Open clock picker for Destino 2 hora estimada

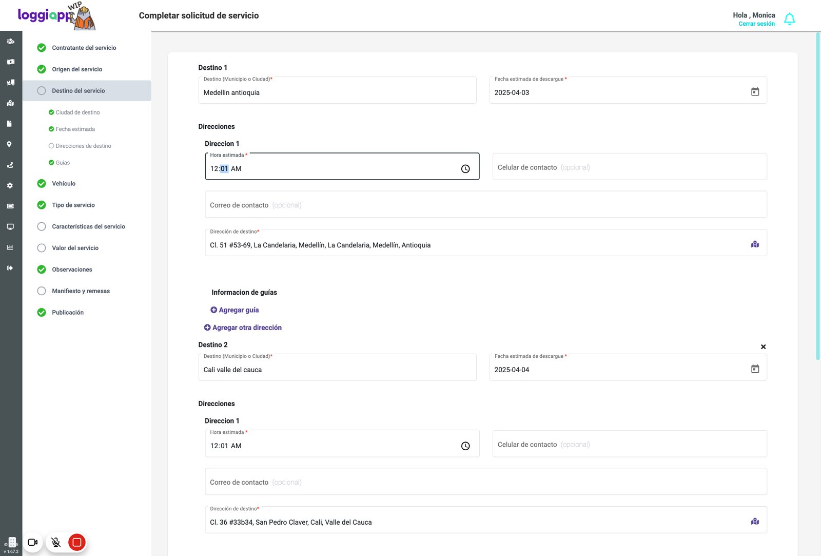[x=465, y=446]
